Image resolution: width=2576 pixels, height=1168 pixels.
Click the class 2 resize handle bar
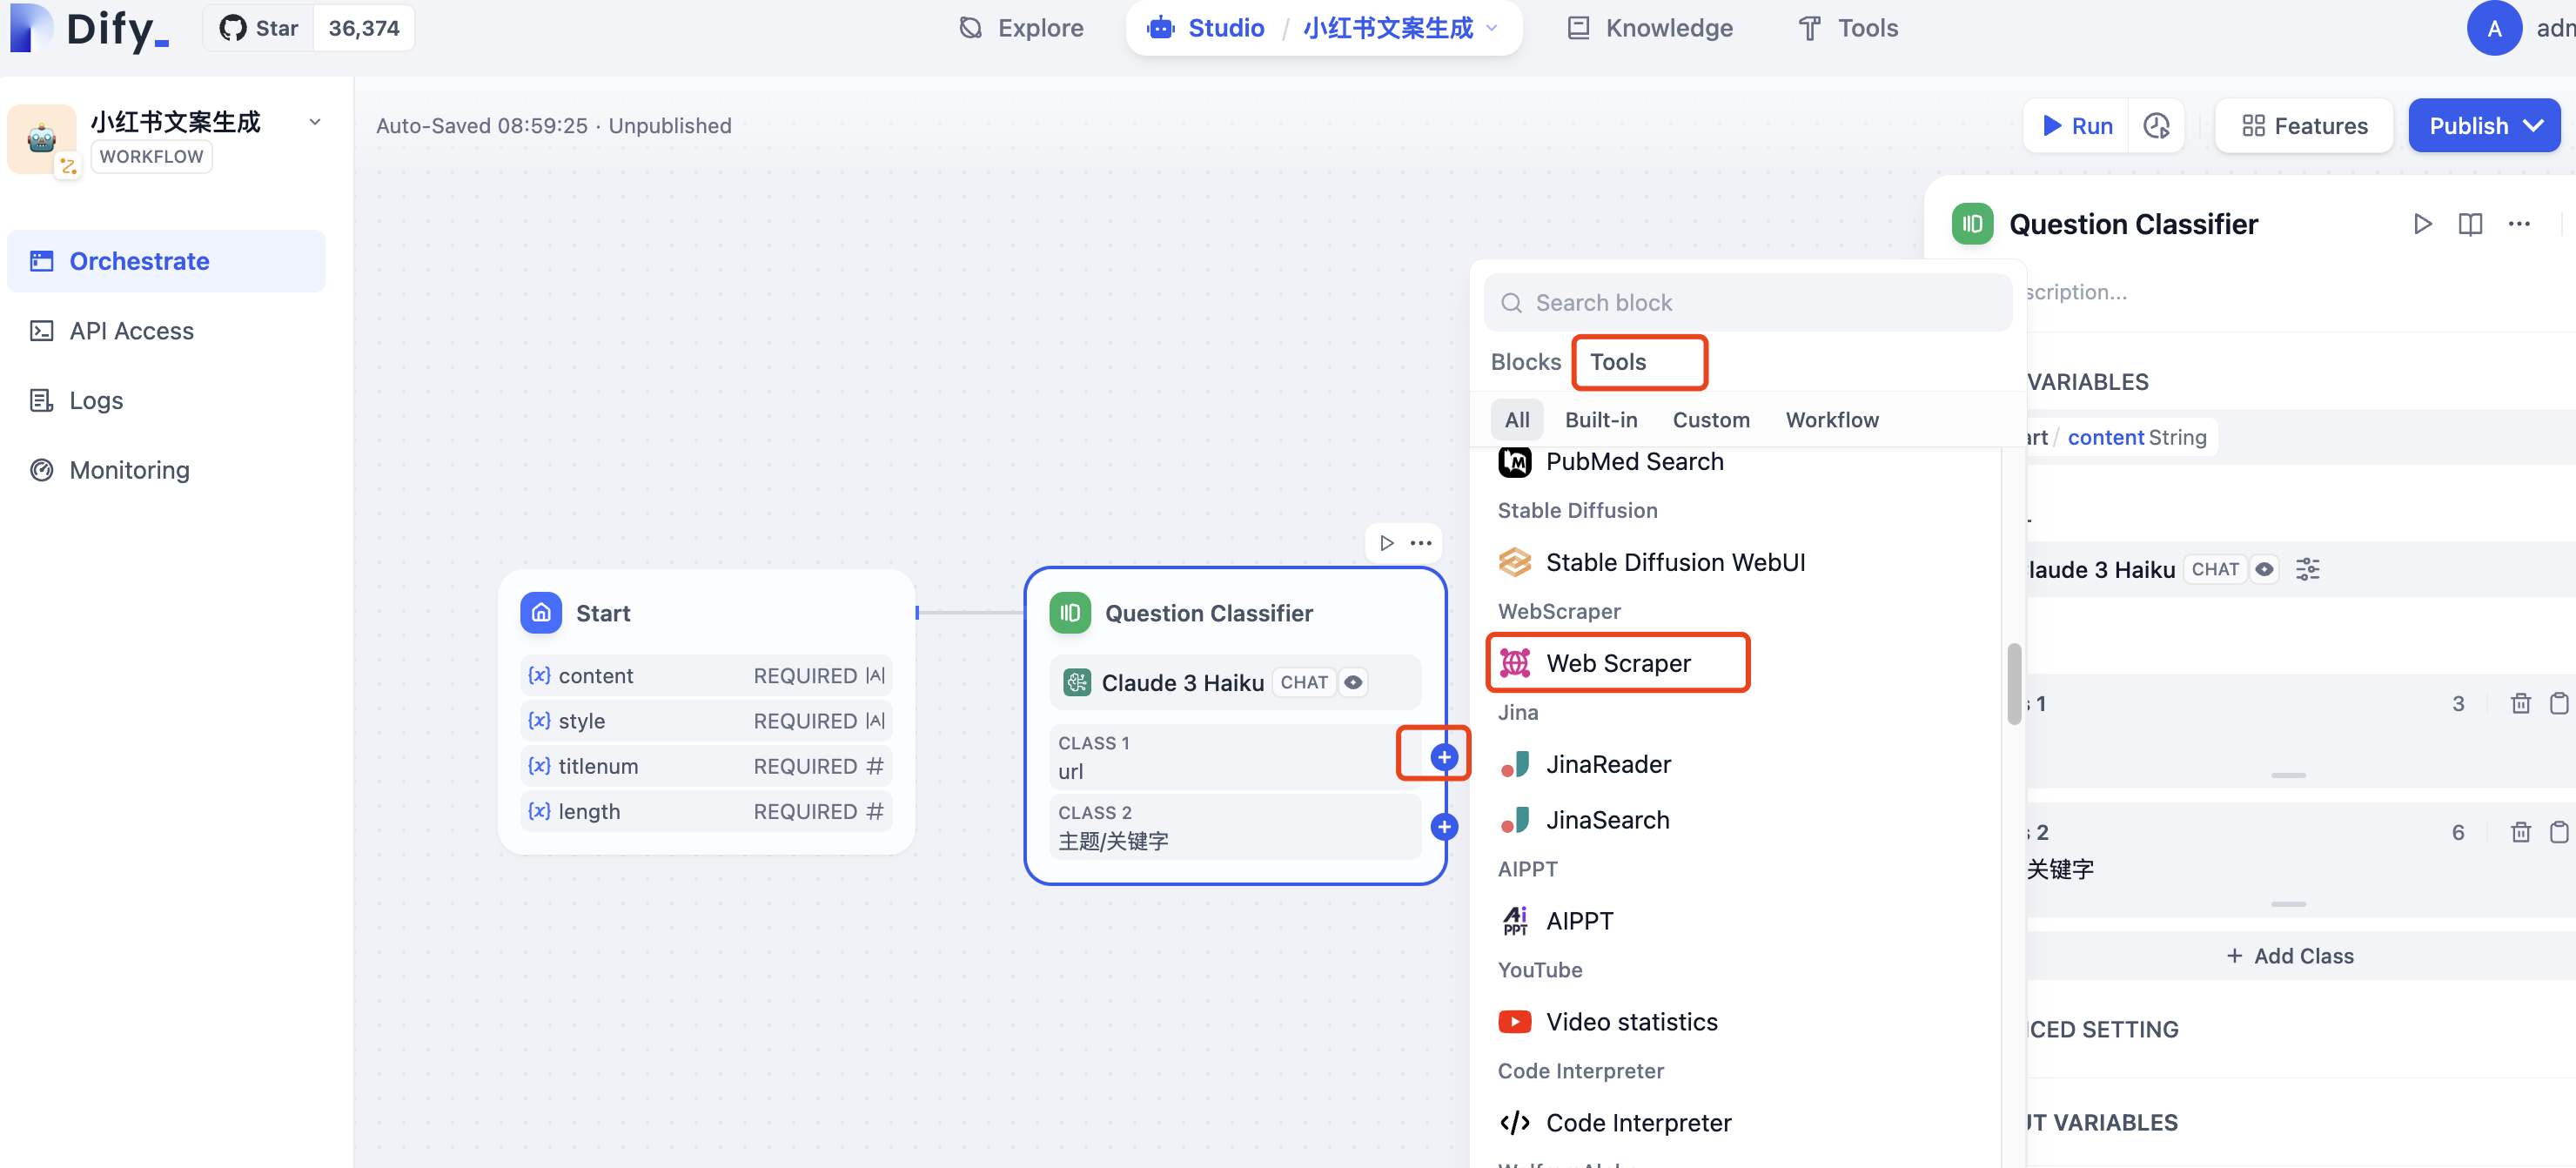point(2288,904)
